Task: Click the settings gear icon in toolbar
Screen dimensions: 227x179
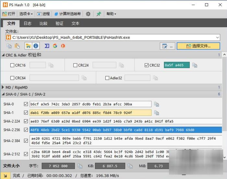Action: coord(88,14)
